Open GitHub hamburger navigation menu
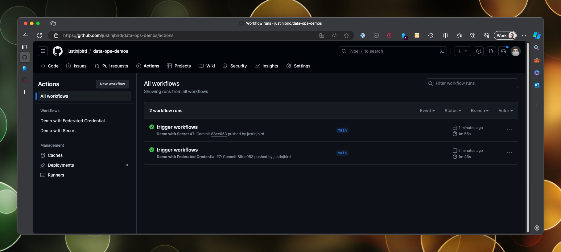The image size is (561, 252). (x=43, y=51)
